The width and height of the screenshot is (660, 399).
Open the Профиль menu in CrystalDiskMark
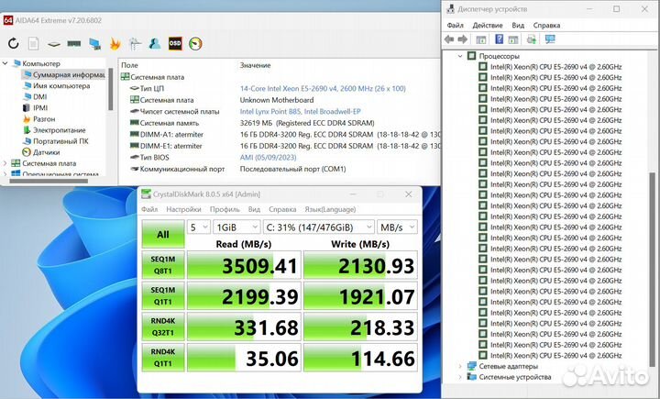225,209
